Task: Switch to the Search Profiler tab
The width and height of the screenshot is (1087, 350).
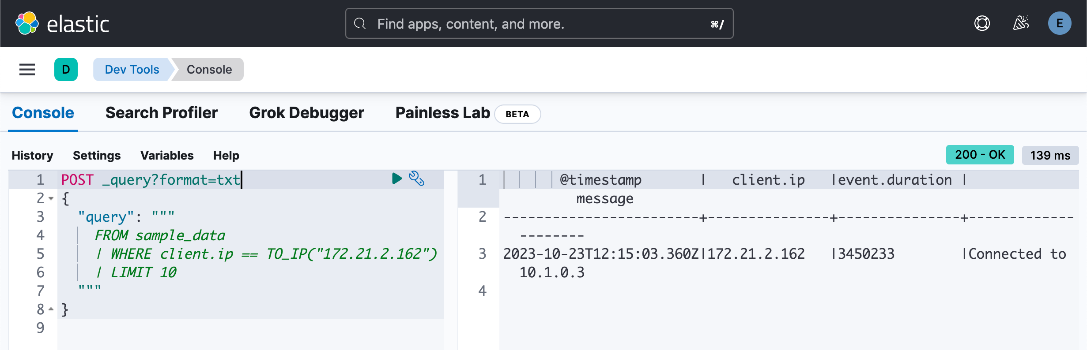Action: [162, 113]
